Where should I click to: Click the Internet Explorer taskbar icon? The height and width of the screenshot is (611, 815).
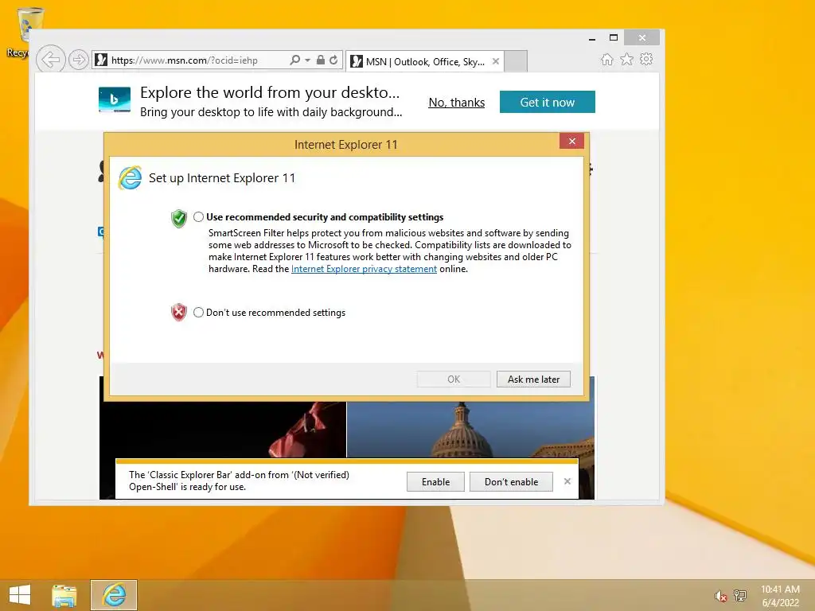(x=114, y=595)
